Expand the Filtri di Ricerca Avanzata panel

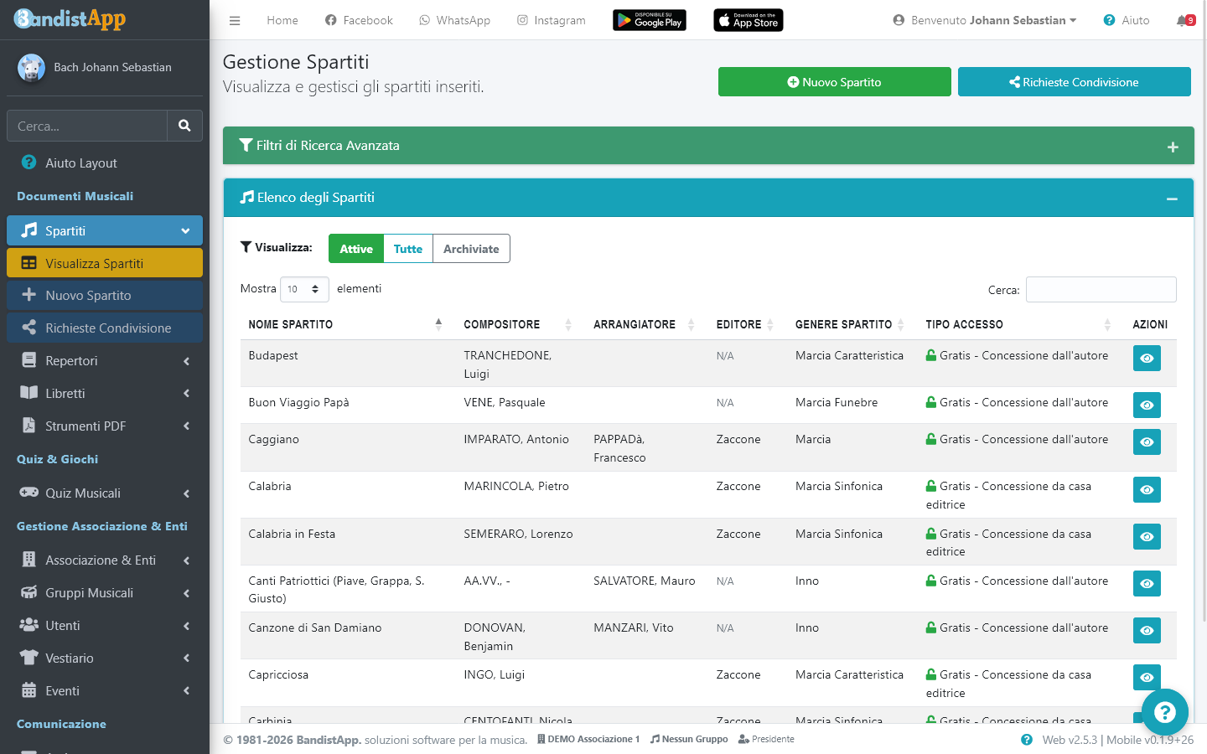coord(1173,147)
